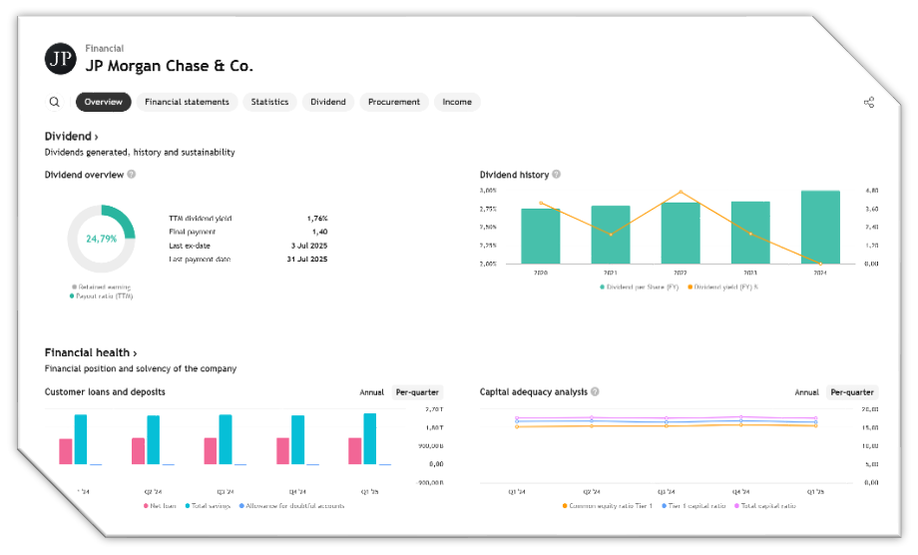Click the Last ex-date value 3 Jul 2025

[x=309, y=246]
